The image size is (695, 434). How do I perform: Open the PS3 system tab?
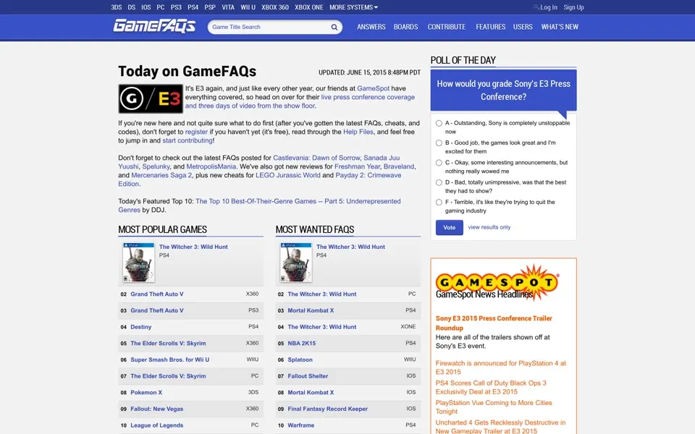pos(176,7)
